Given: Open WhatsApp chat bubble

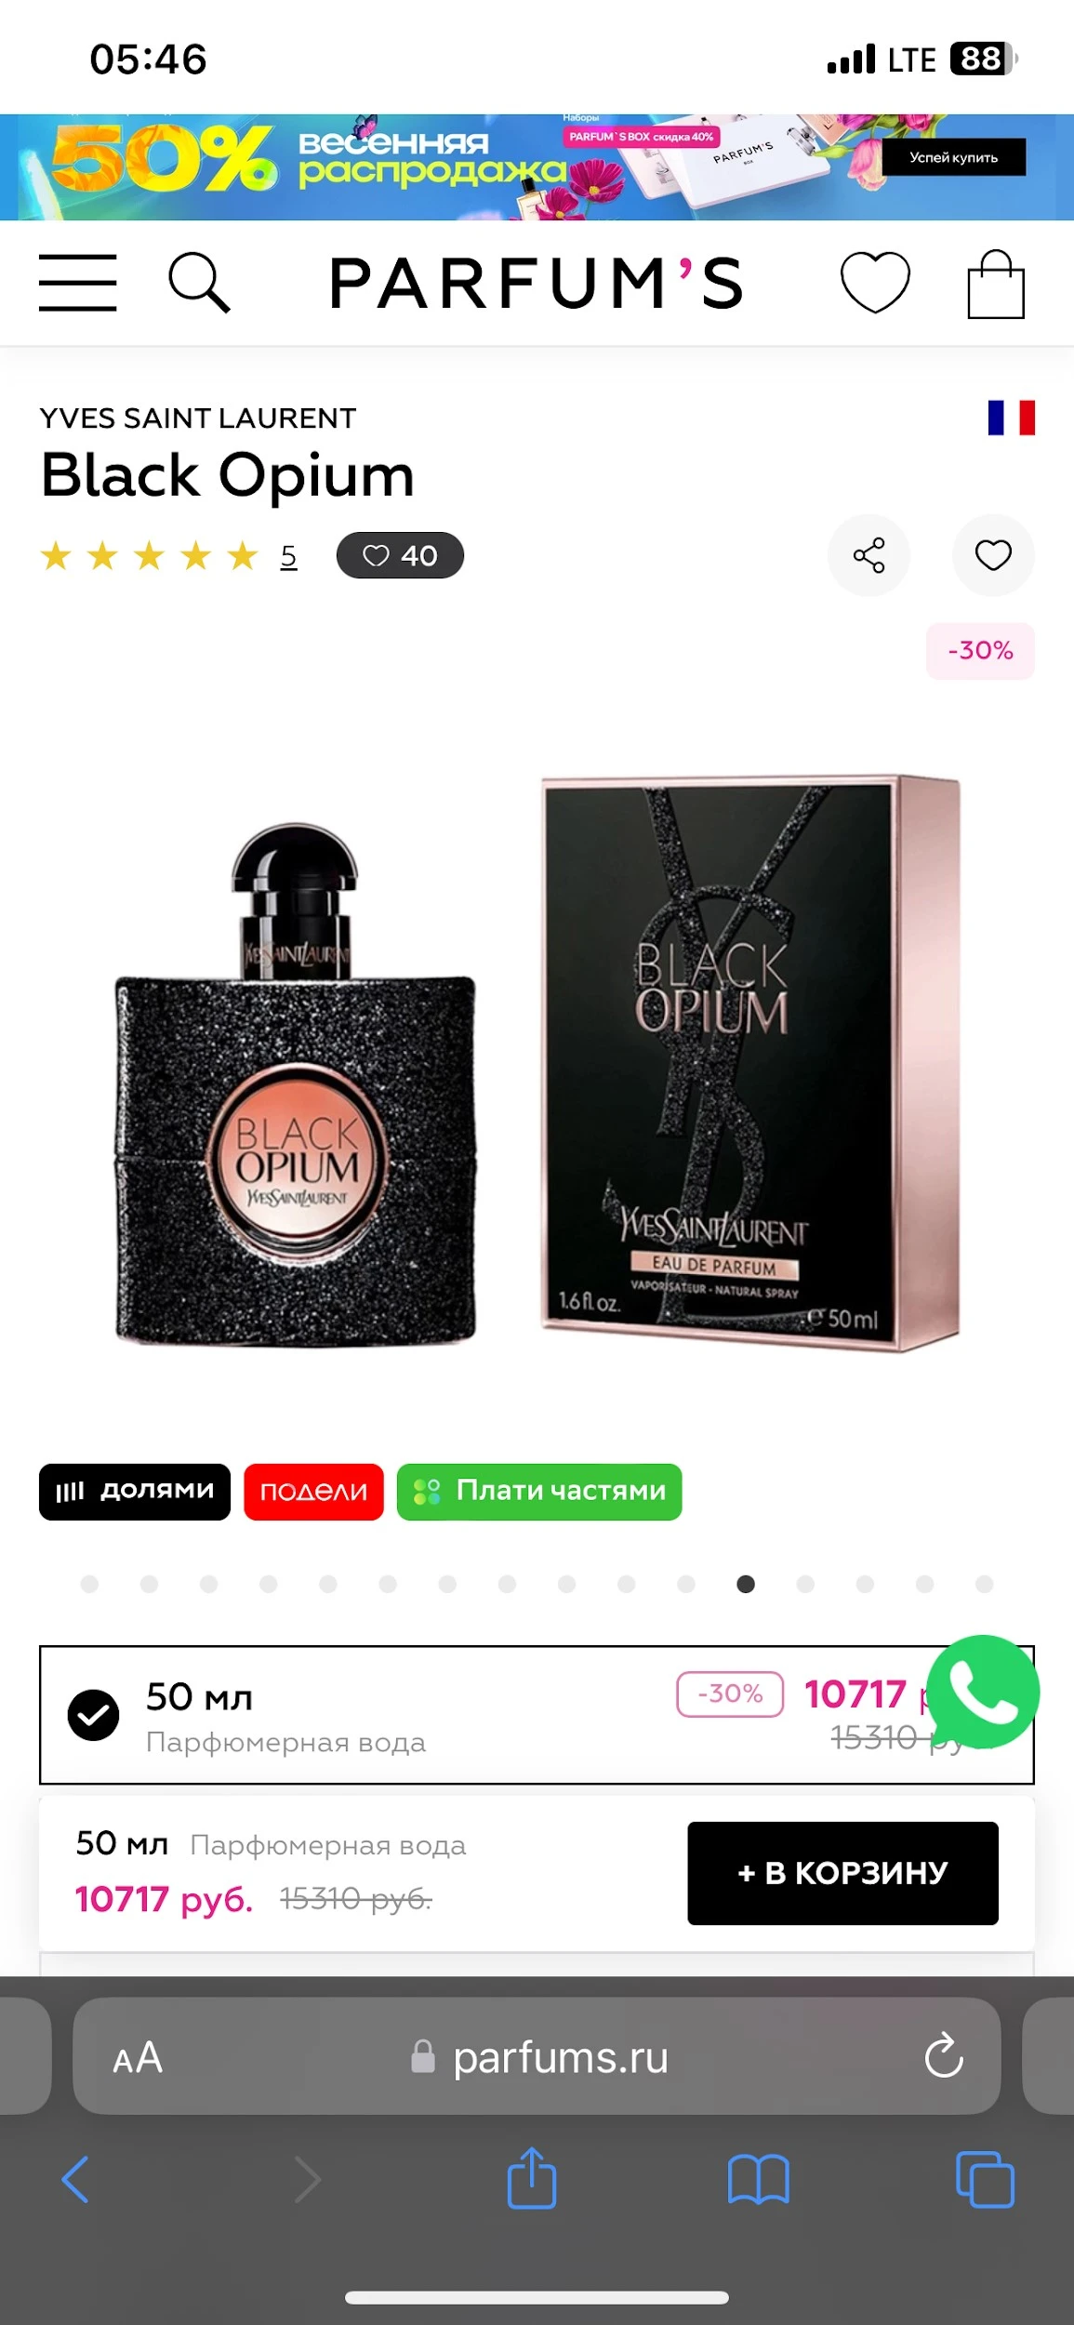Looking at the screenshot, I should (x=983, y=1692).
